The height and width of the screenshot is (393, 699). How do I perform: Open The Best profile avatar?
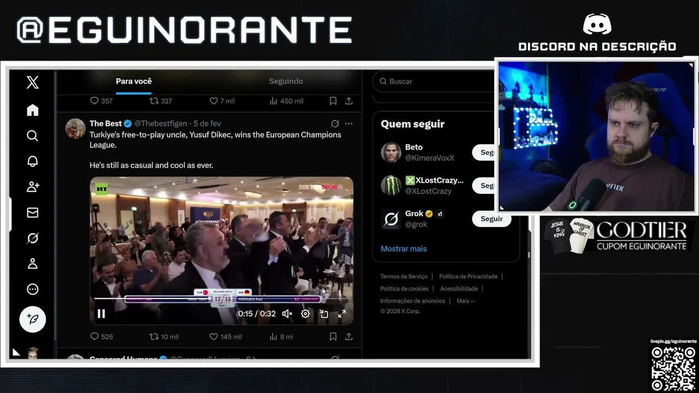[75, 128]
